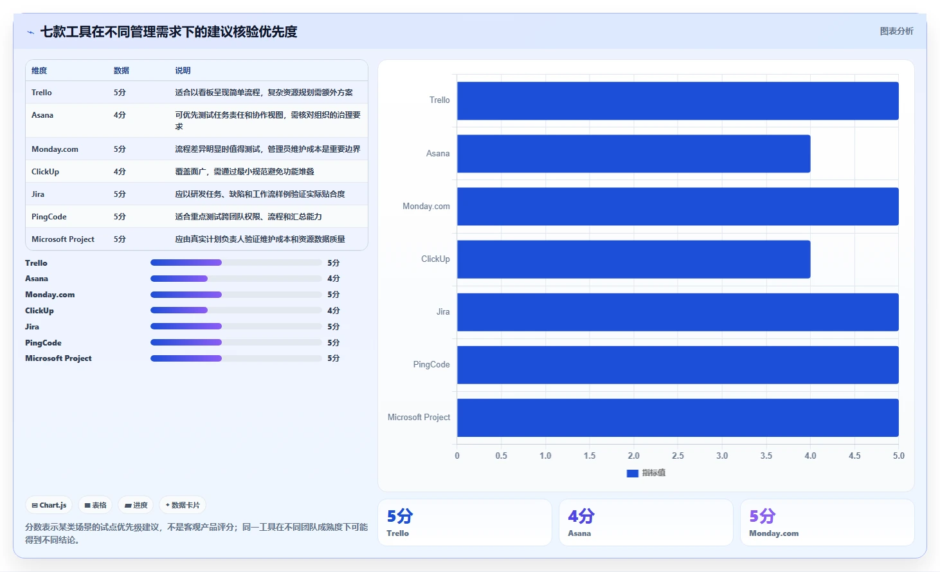Click the 图表分析 label in the header
940x572 pixels.
click(x=896, y=31)
